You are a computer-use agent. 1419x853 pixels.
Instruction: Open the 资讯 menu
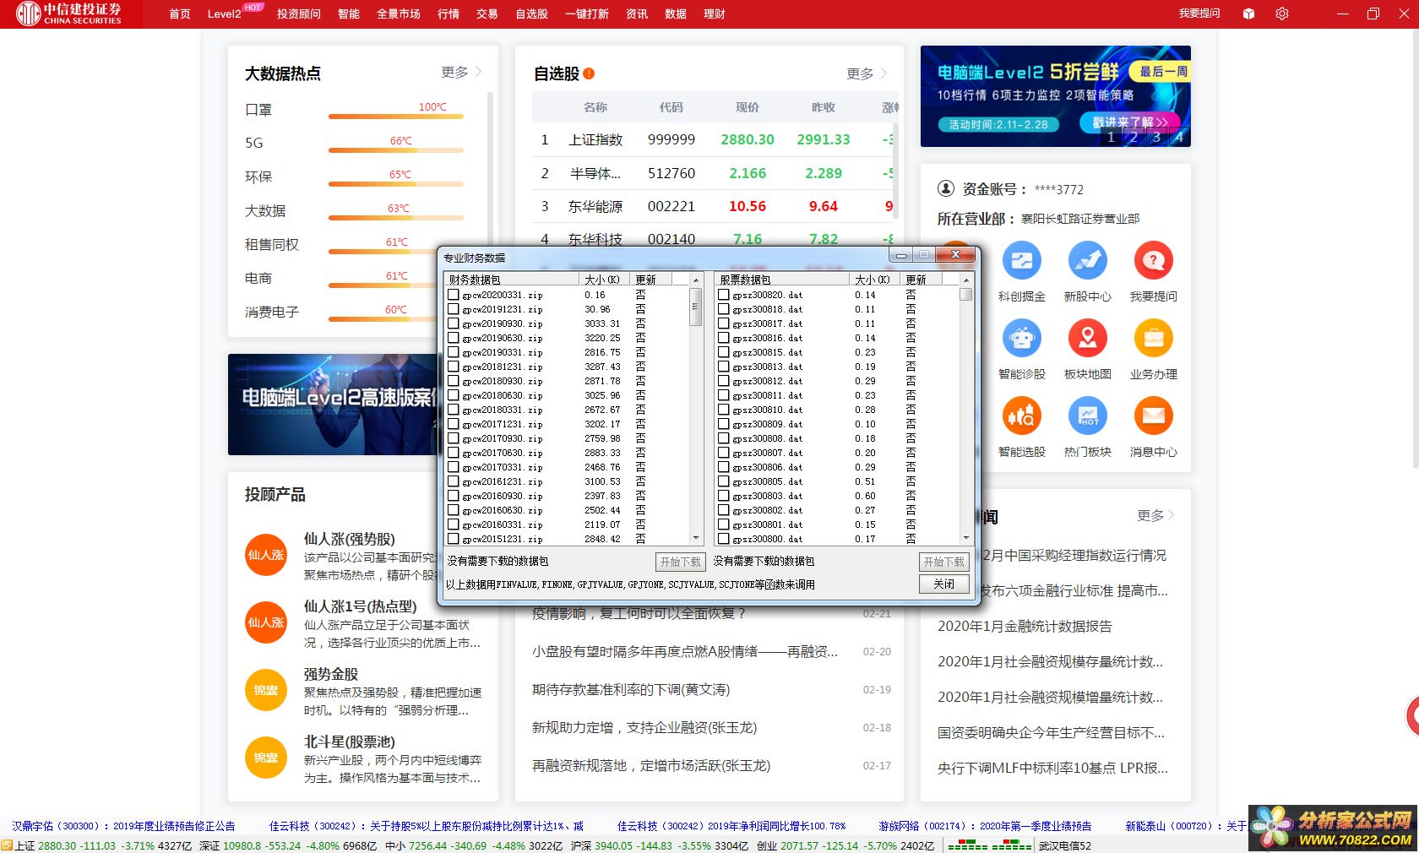click(x=637, y=14)
